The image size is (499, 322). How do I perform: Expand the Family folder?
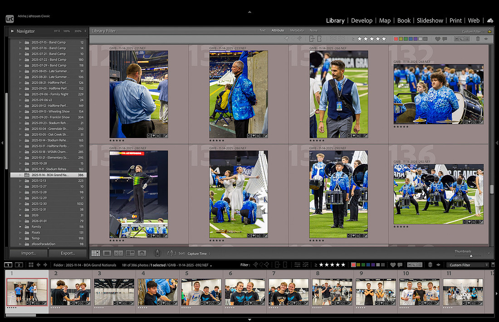pyautogui.click(x=20, y=226)
